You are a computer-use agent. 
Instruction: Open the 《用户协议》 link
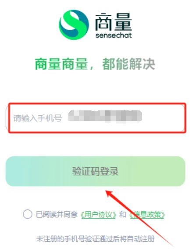98,215
